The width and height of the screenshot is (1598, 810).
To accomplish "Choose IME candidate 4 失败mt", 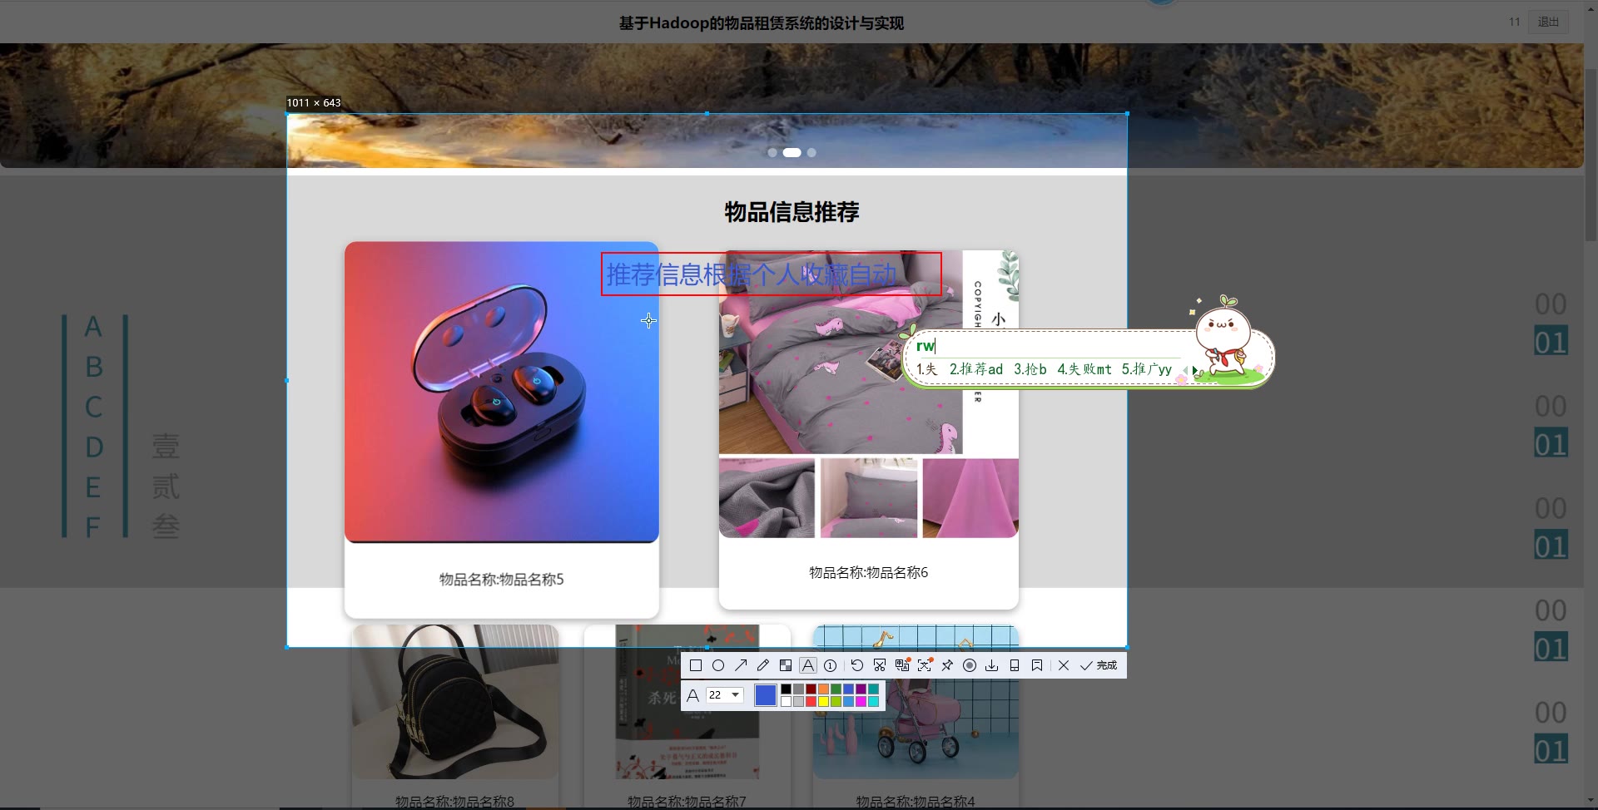I will pyautogui.click(x=1084, y=369).
